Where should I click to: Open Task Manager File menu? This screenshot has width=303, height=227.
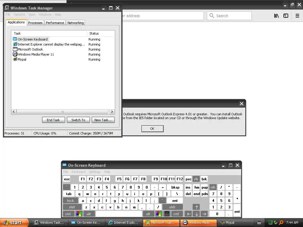(8, 14)
